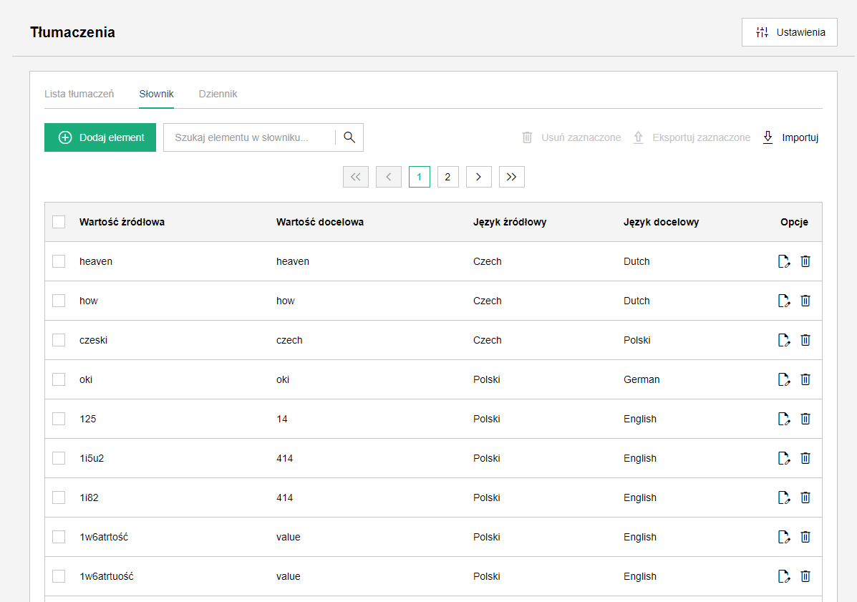Delete the 1w6atrtuość dictionary entry

[x=805, y=576]
